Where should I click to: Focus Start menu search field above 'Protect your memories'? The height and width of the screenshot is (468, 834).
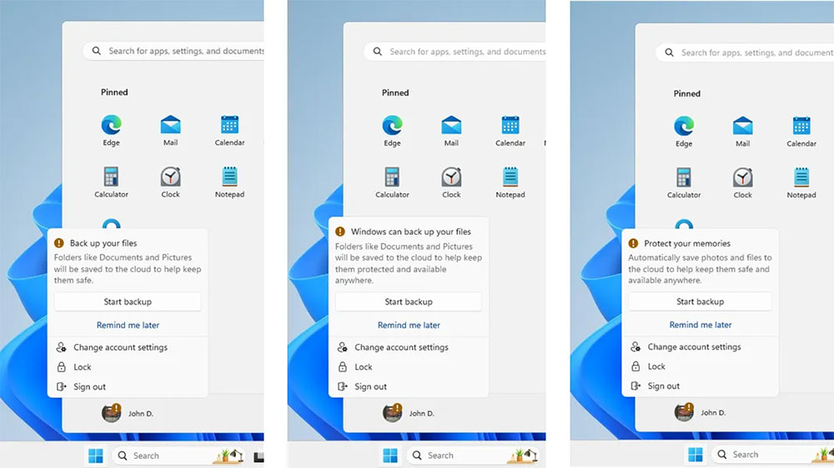[745, 52]
